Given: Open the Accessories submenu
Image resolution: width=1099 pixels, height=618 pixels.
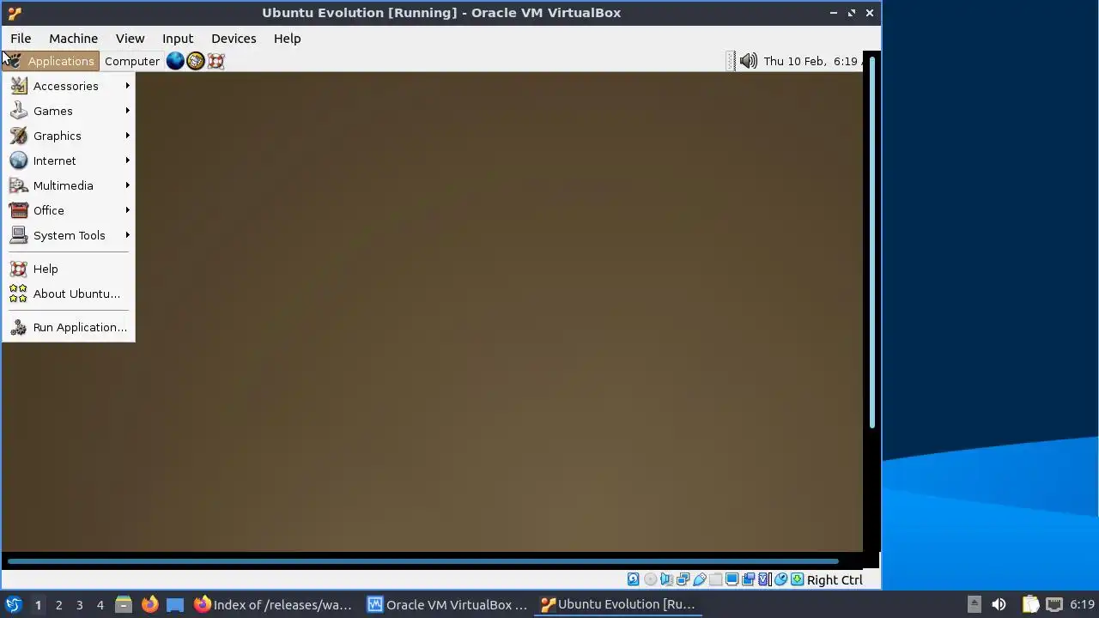Looking at the screenshot, I should [x=69, y=86].
